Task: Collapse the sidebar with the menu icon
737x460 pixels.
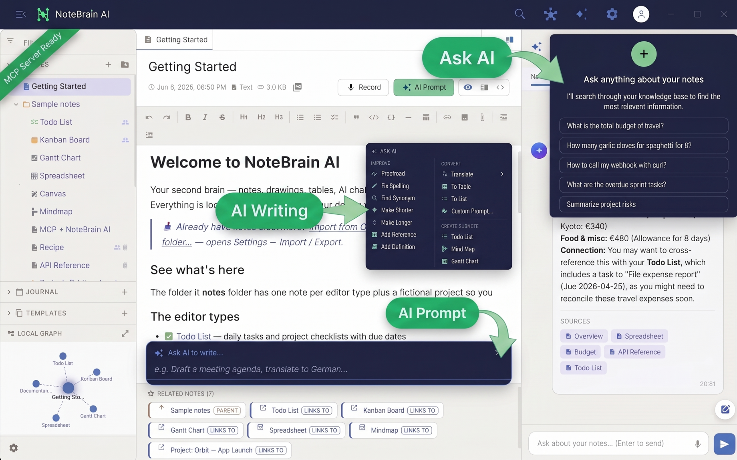Action: pos(20,14)
